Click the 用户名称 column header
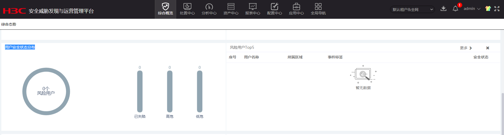Viewport: 504px width, 135px height. click(x=251, y=57)
